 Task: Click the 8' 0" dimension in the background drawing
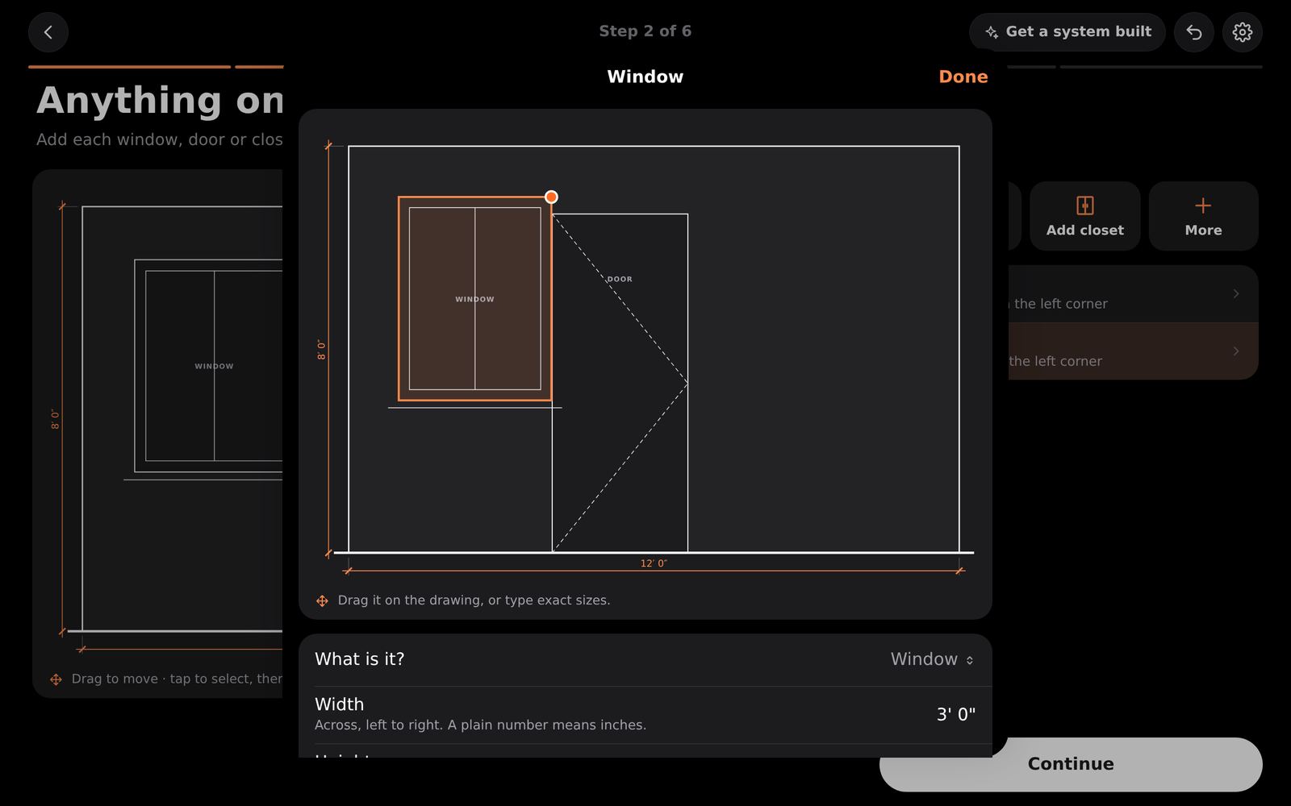[x=55, y=419]
